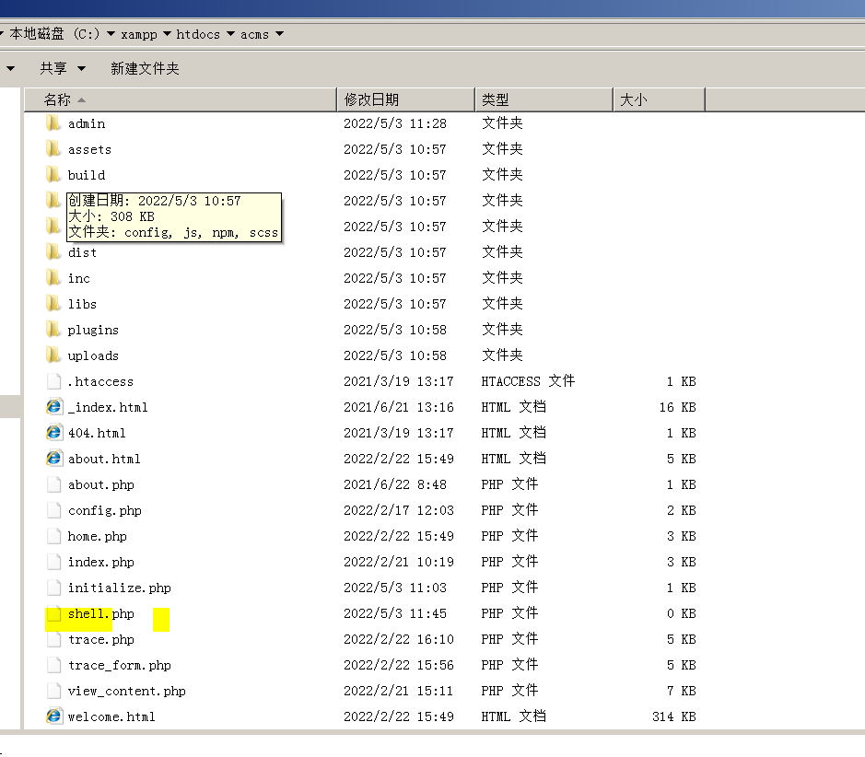The image size is (865, 757).
Task: Click the home.php file icon
Action: point(54,536)
